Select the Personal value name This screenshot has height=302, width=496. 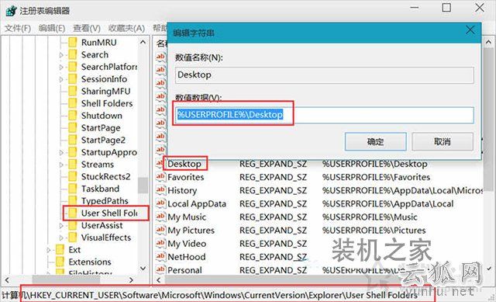(184, 270)
